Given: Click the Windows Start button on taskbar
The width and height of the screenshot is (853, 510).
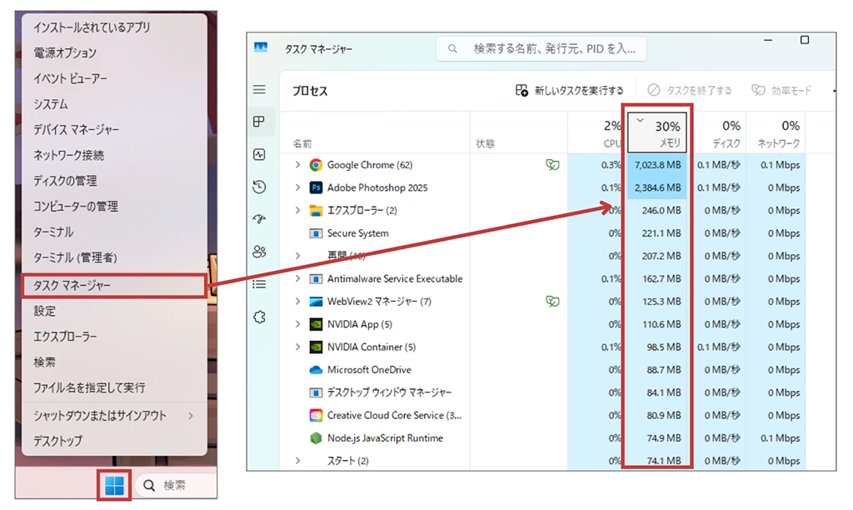Looking at the screenshot, I should (x=114, y=485).
